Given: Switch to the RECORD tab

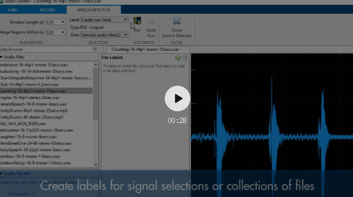Looking at the screenshot, I should [47, 10].
